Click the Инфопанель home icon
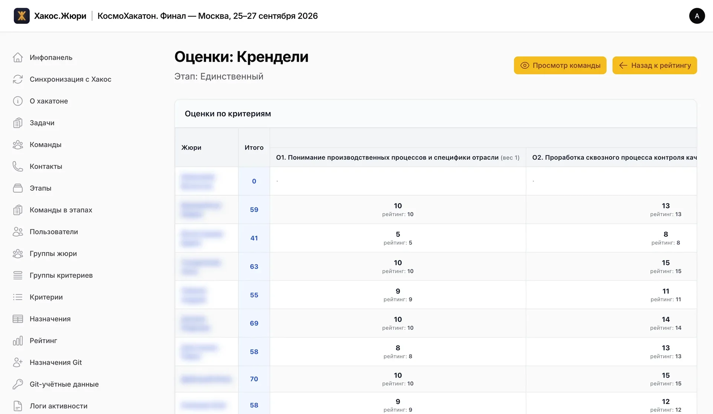 (x=18, y=58)
